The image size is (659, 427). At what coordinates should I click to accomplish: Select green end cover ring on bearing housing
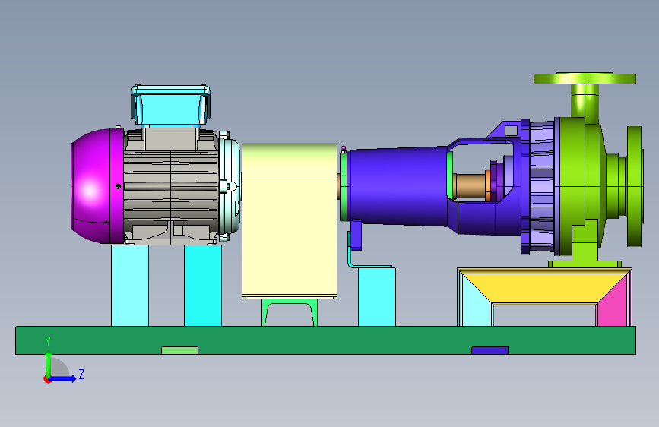(344, 186)
